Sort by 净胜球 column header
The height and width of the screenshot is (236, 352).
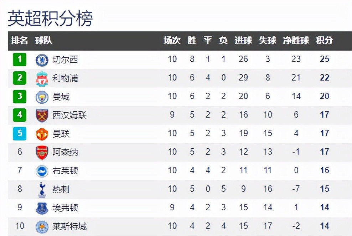click(296, 41)
